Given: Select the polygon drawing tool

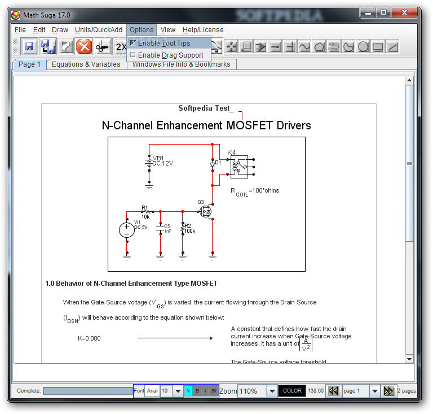Looking at the screenshot, I should tap(319, 46).
